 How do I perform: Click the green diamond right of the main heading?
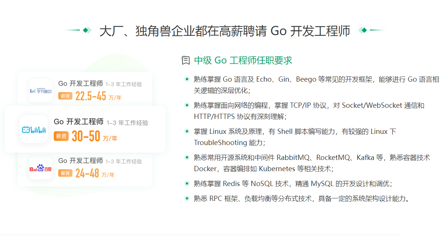click(x=364, y=30)
